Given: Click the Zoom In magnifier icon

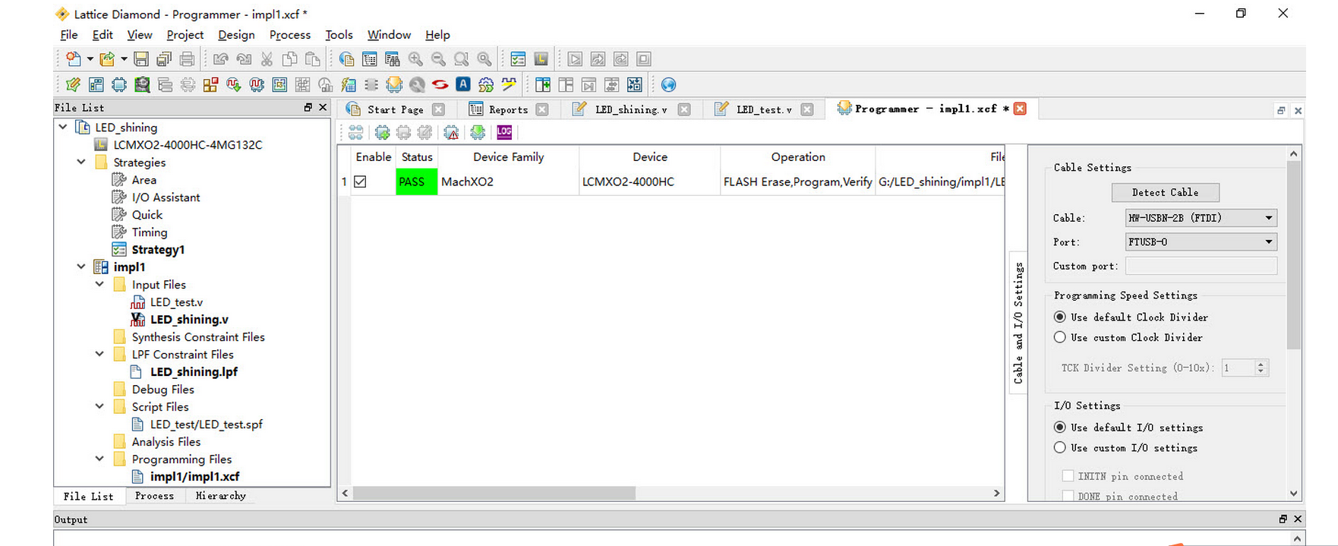Looking at the screenshot, I should (415, 58).
